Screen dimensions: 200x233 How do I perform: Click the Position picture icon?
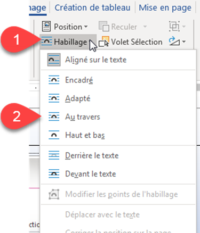coord(46,26)
